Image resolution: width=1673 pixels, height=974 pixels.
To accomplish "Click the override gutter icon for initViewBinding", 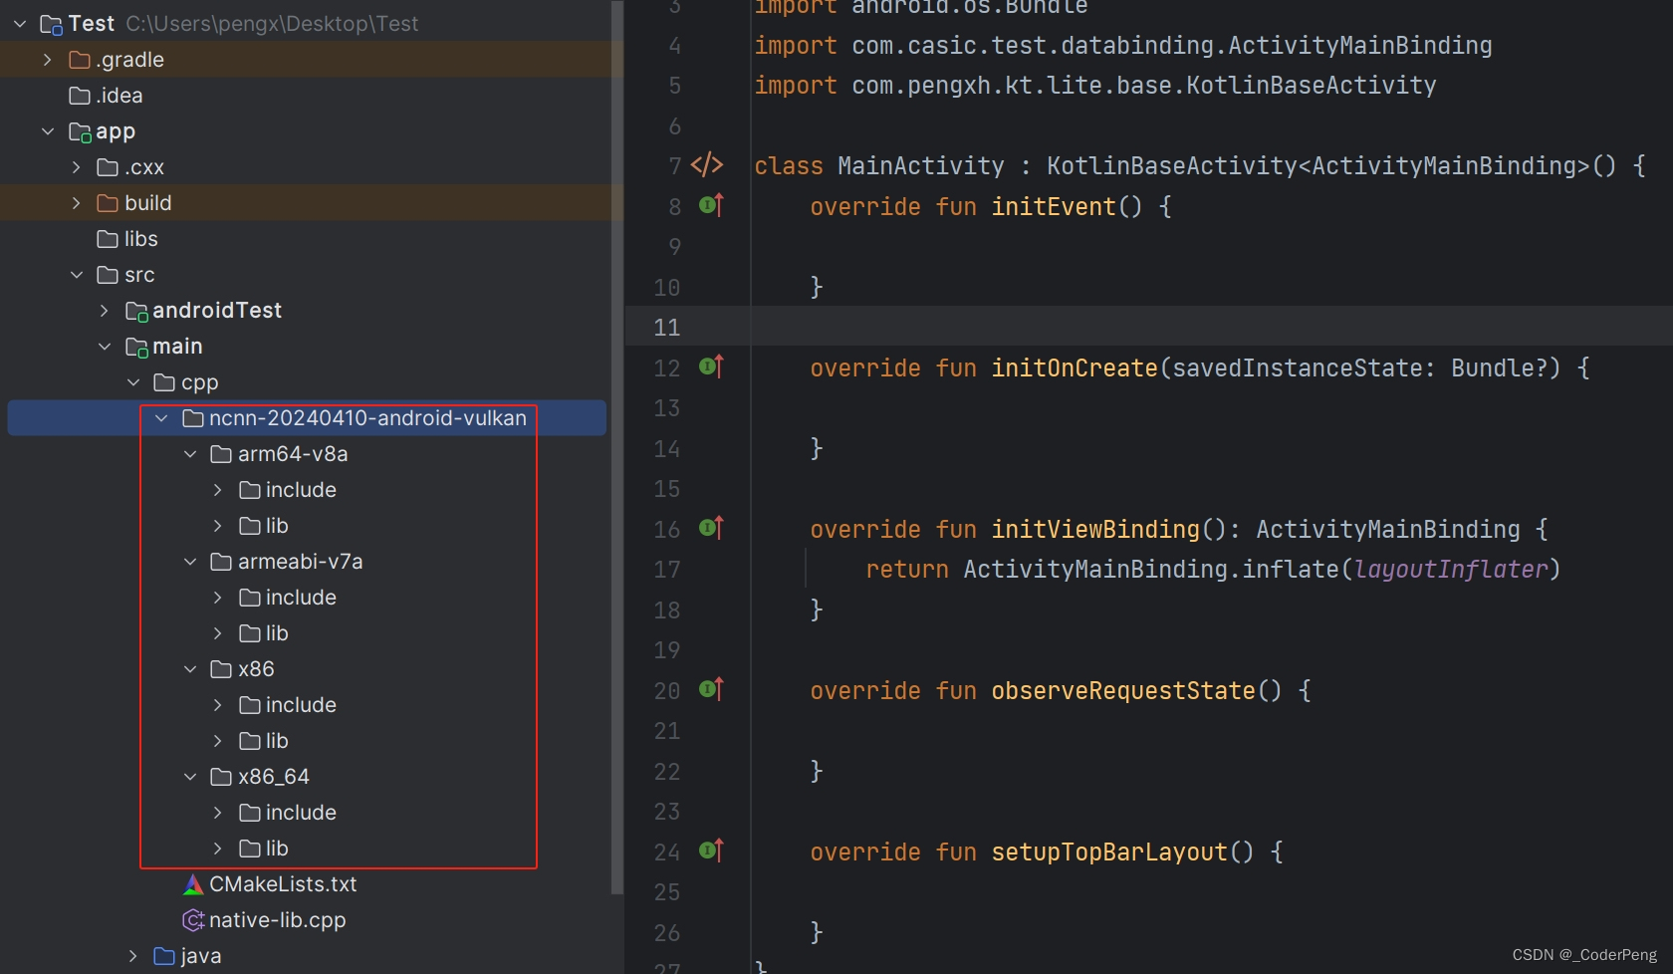I will coord(711,528).
